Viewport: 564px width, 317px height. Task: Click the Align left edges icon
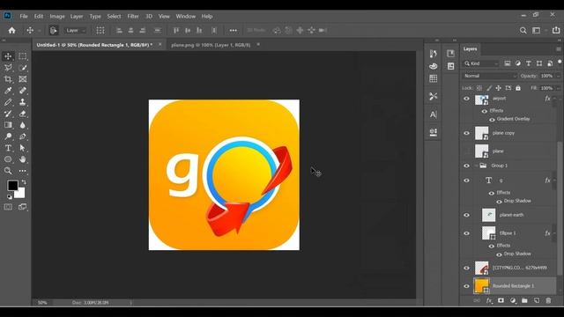click(x=119, y=31)
